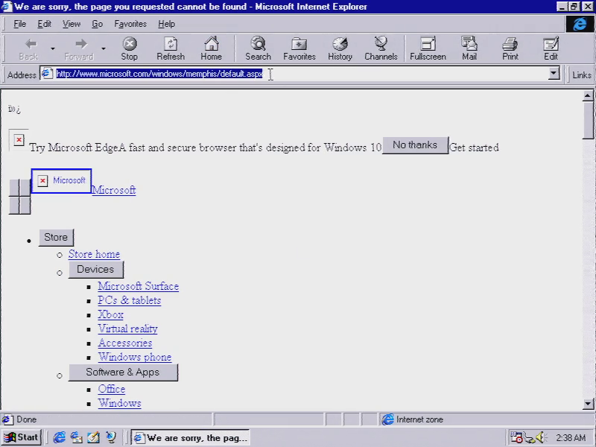Expand the Software & Apps submenu

coord(123,372)
